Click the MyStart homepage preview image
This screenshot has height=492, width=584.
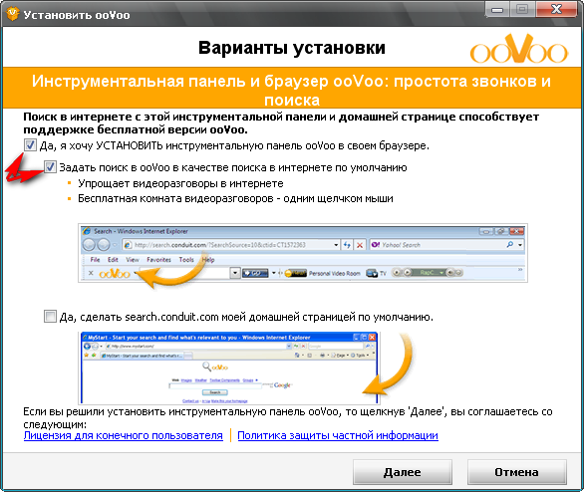[x=229, y=368]
